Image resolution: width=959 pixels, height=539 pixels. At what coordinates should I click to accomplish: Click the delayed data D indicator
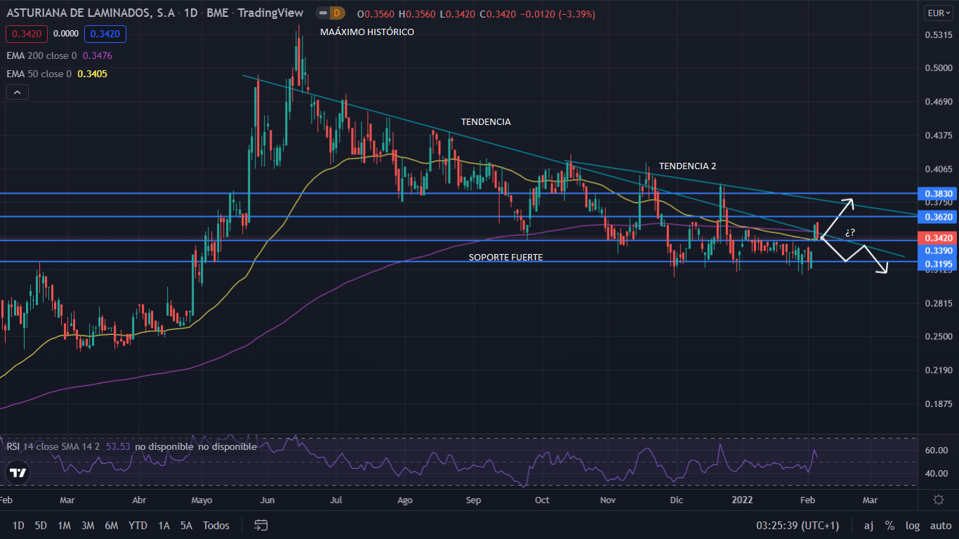click(x=337, y=13)
